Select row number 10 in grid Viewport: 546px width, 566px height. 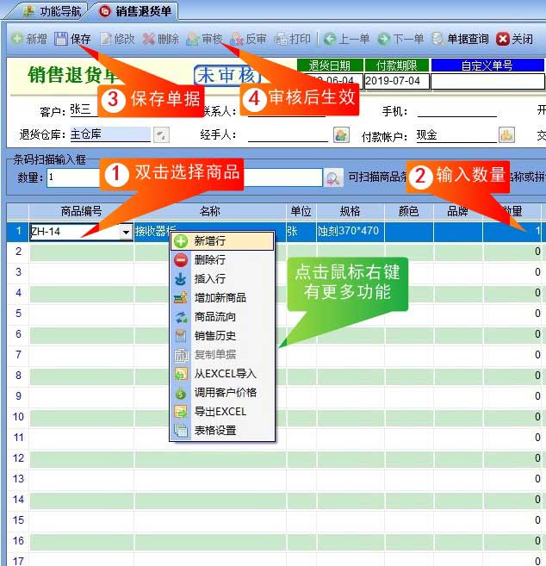[18, 417]
